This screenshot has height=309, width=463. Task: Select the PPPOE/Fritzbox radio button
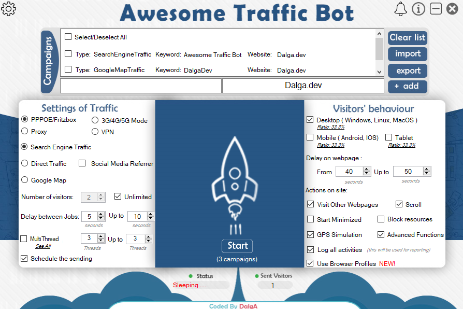tap(24, 119)
